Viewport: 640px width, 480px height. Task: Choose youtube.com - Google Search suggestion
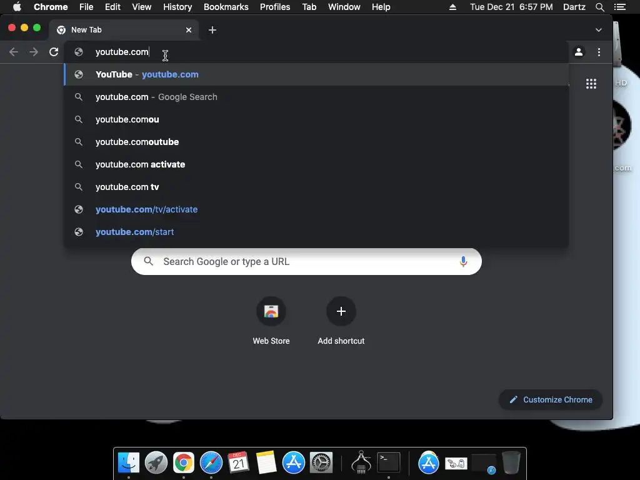click(316, 97)
